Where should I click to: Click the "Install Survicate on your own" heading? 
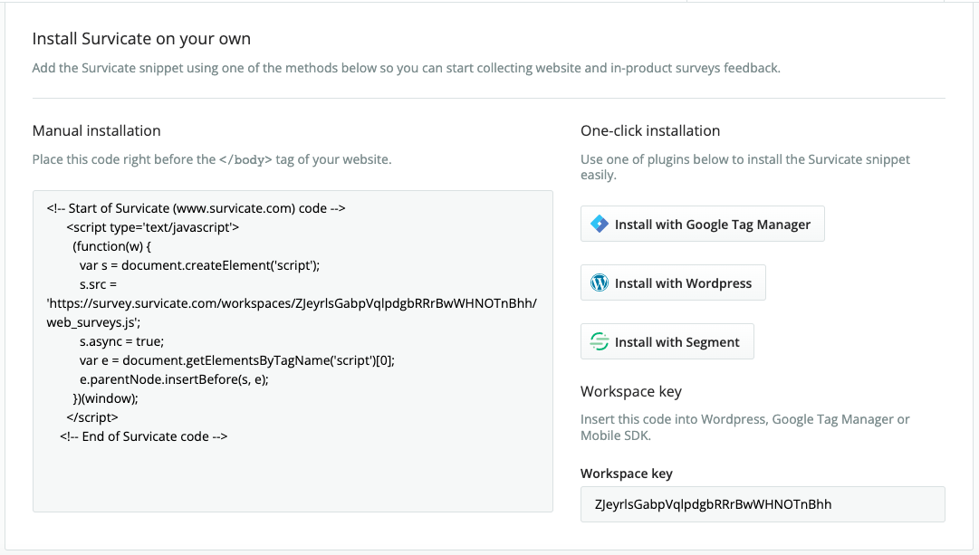(x=141, y=39)
